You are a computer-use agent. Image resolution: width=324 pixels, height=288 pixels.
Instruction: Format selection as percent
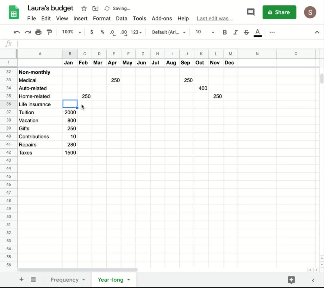point(102,32)
